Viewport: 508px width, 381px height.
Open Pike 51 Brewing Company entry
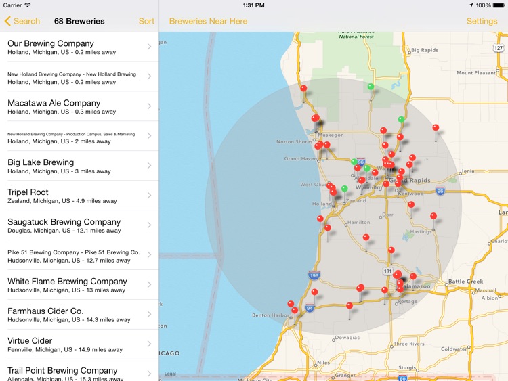click(79, 255)
